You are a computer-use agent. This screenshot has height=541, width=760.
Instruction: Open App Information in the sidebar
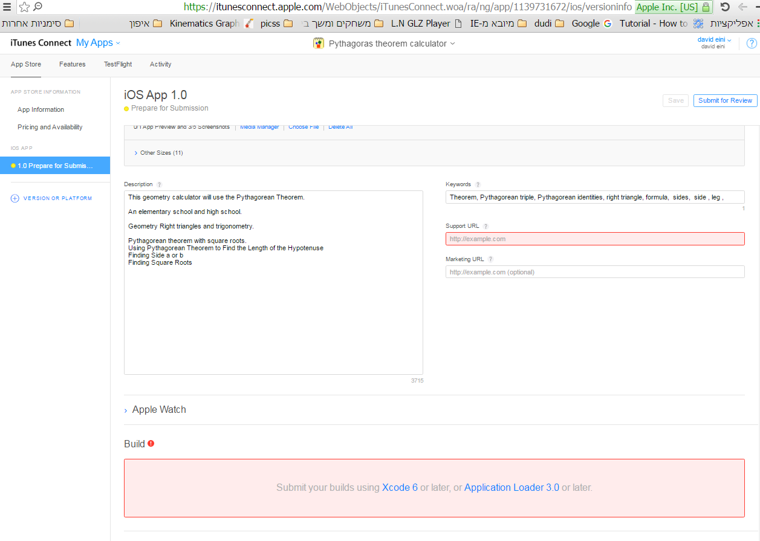[41, 109]
